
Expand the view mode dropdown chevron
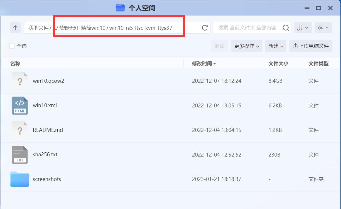[327, 28]
